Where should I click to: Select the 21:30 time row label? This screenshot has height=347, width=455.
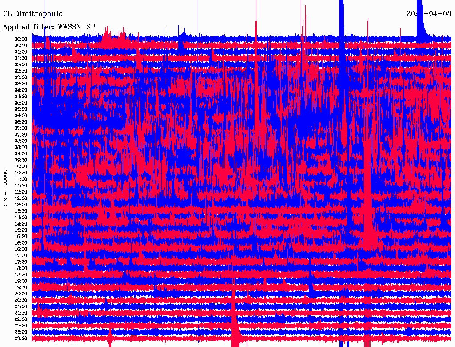[x=21, y=313]
